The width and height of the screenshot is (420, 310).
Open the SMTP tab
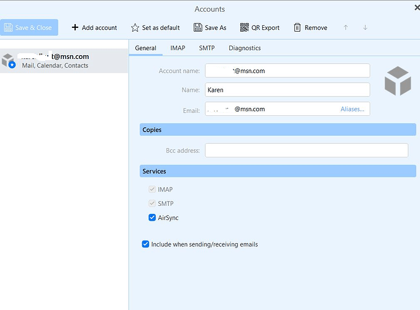[207, 48]
